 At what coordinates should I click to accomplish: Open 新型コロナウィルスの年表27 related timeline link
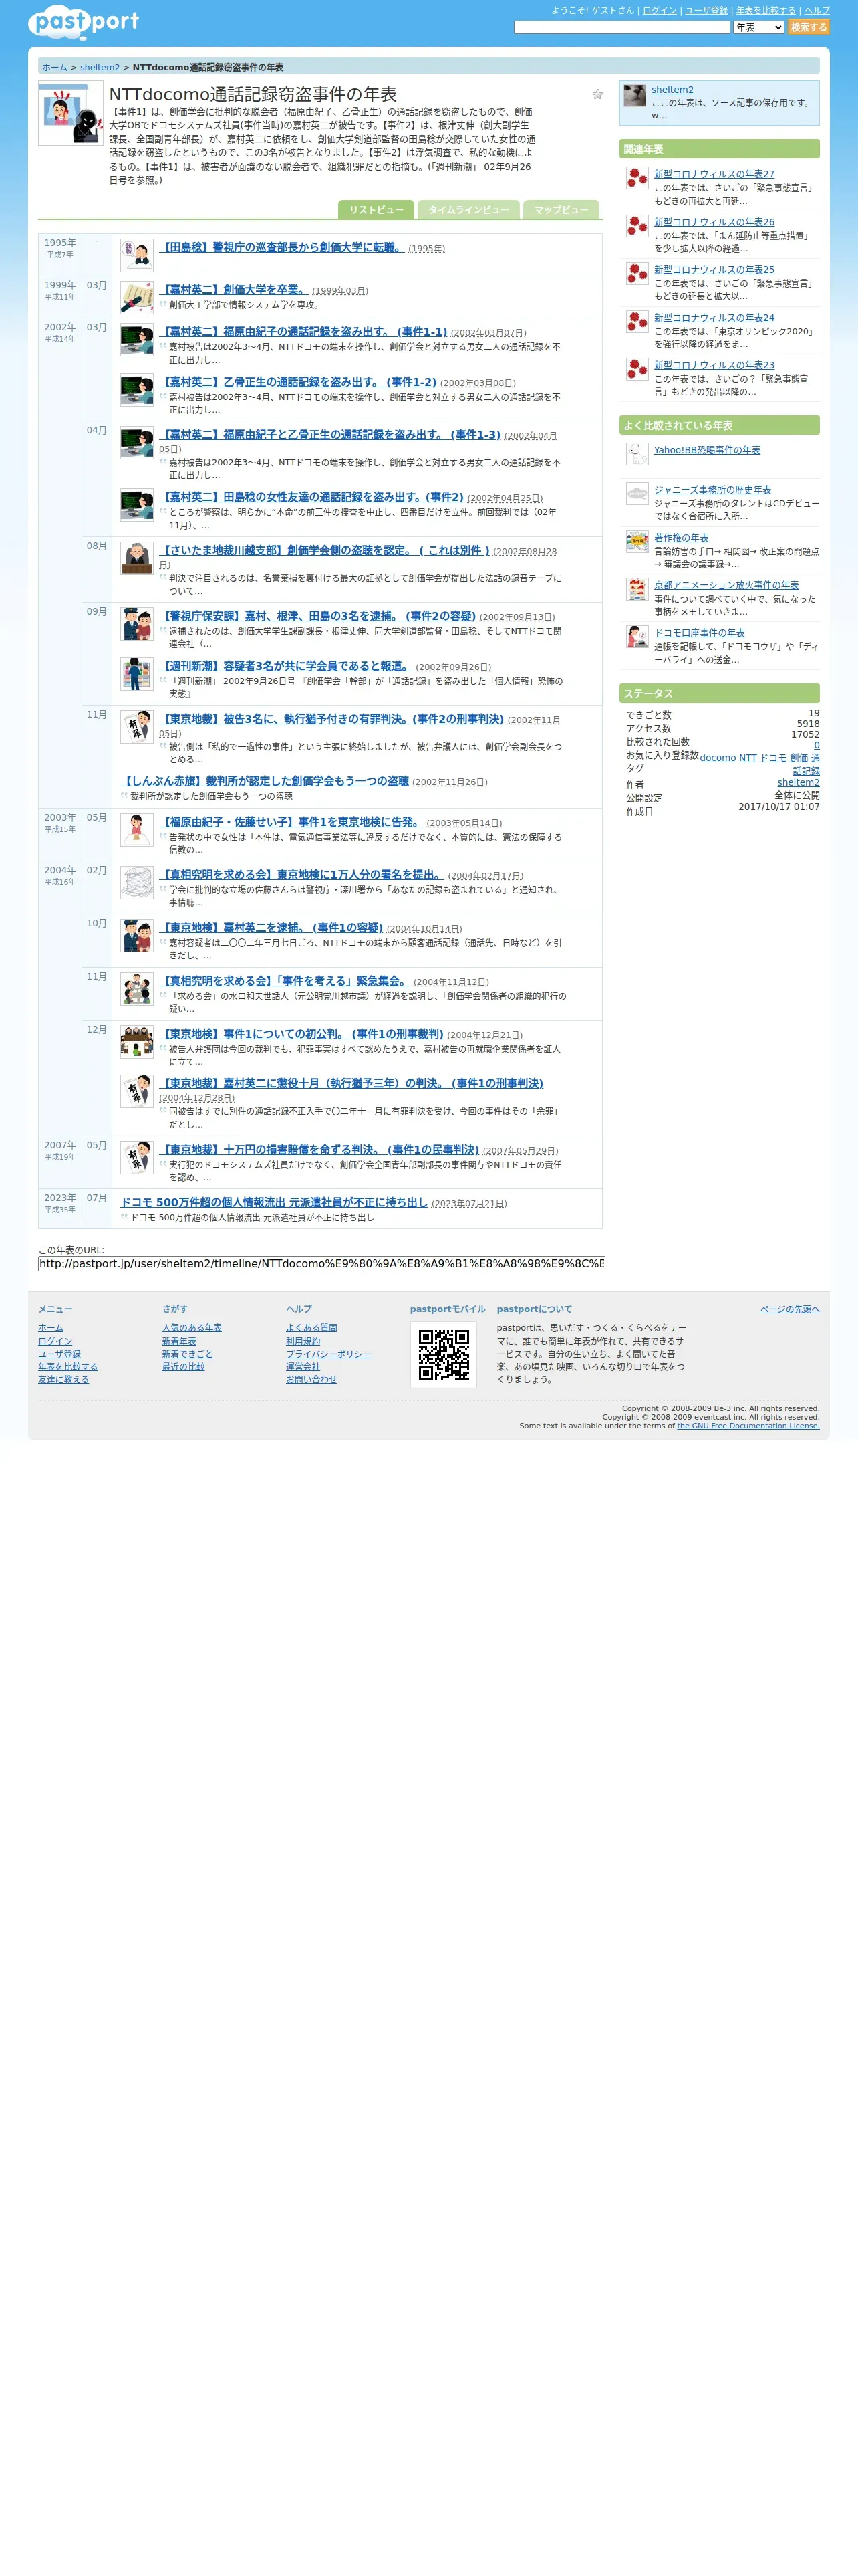click(714, 174)
